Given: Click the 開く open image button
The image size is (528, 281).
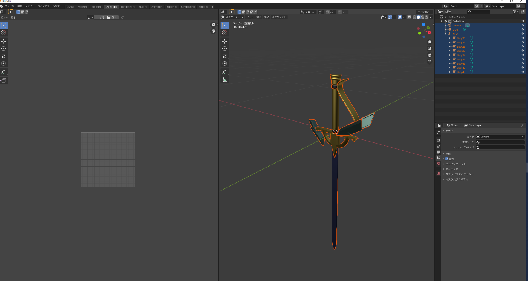Looking at the screenshot, I should (x=112, y=17).
